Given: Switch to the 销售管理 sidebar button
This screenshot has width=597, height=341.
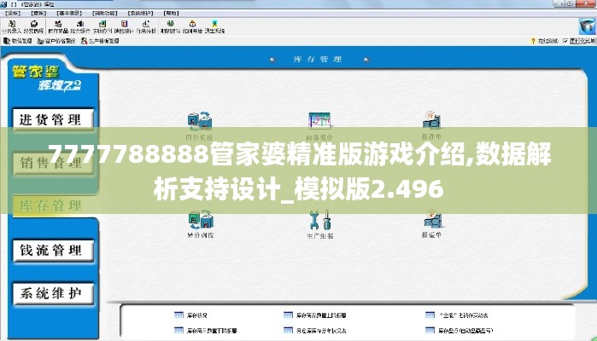Looking at the screenshot, I should pos(53,163).
